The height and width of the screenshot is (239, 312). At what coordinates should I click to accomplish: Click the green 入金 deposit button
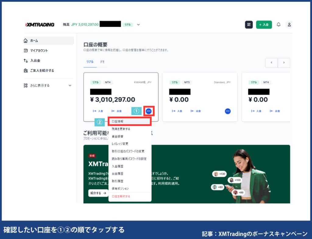pos(264,25)
